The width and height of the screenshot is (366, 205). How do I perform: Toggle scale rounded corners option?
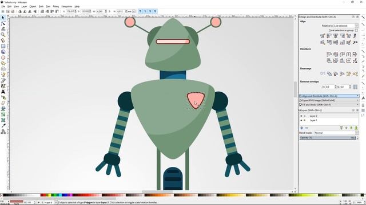tap(145, 11)
